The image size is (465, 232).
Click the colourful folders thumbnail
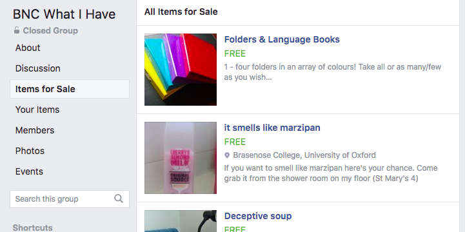181,70
